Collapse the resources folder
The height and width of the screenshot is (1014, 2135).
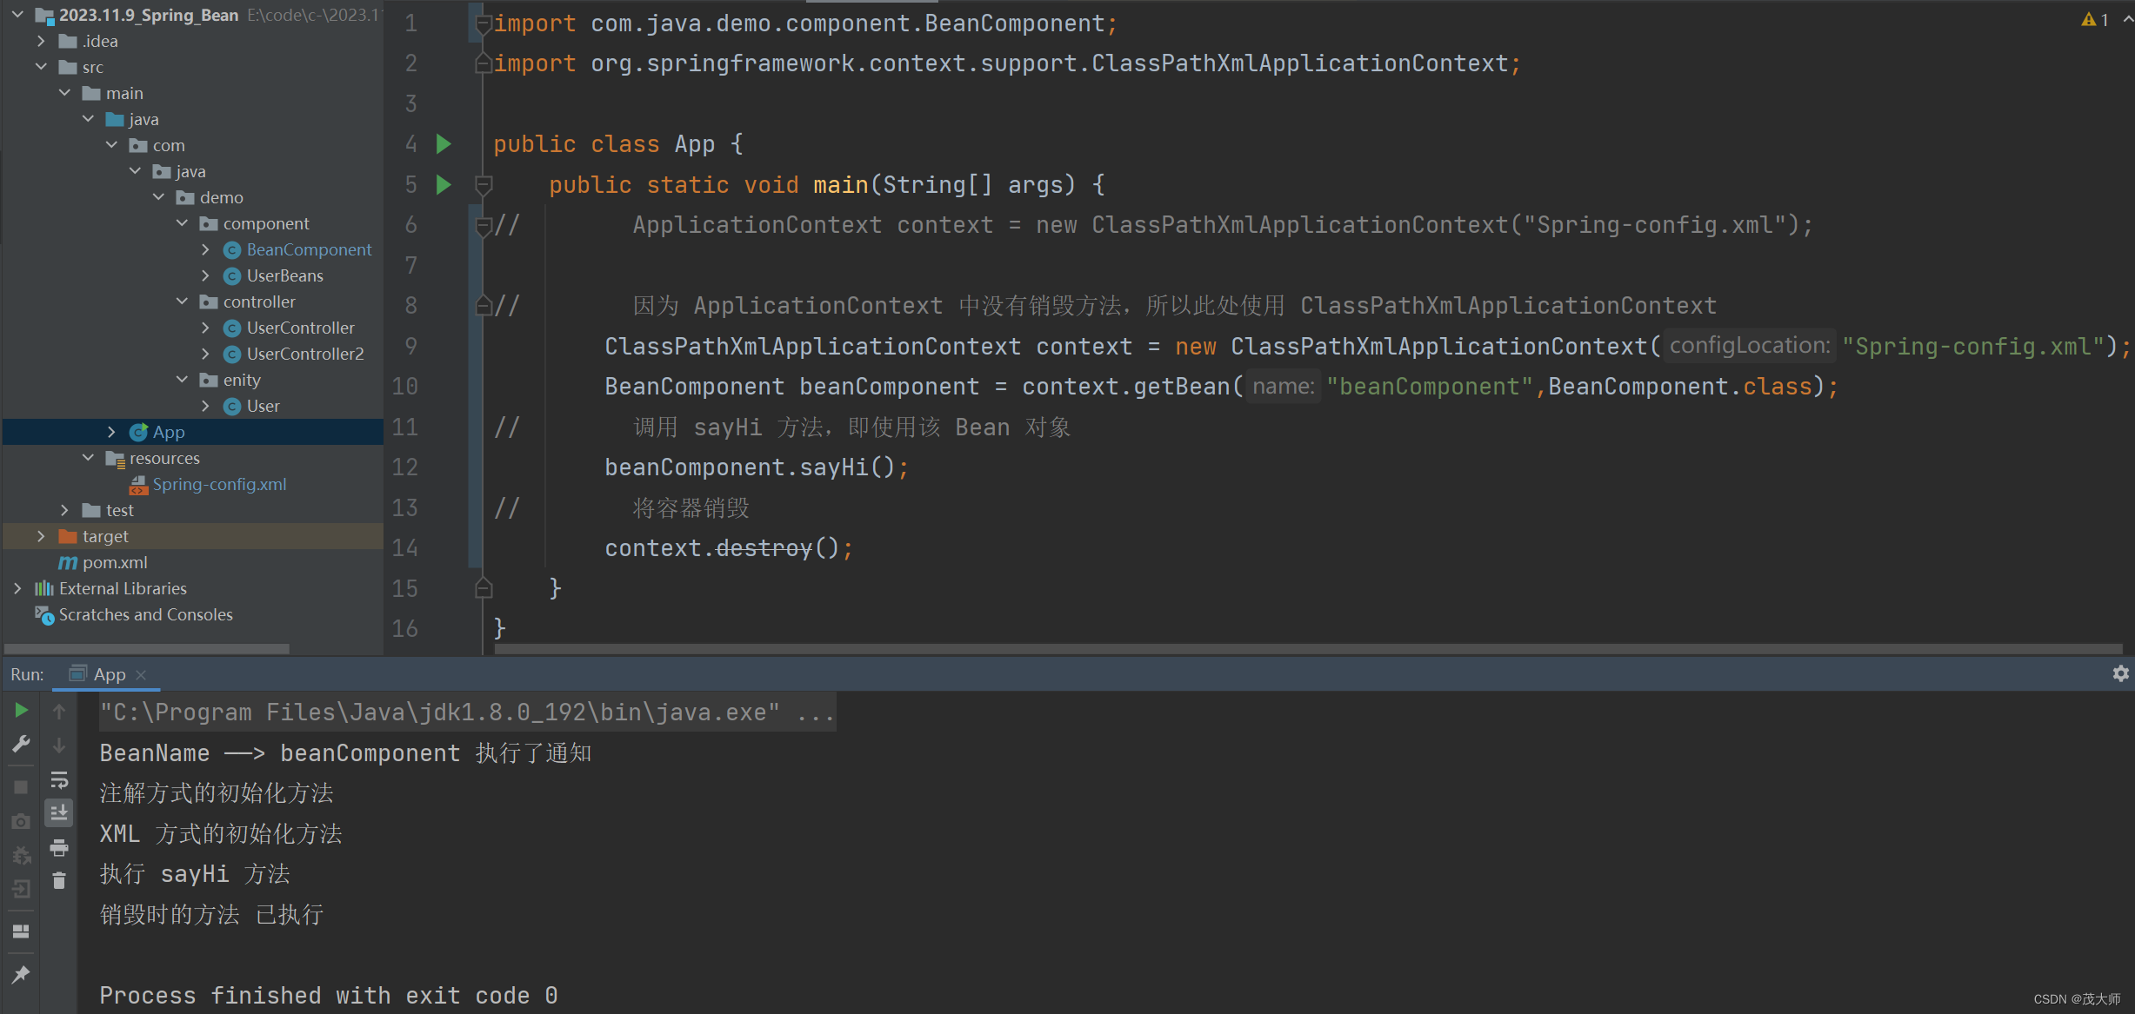pyautogui.click(x=88, y=458)
